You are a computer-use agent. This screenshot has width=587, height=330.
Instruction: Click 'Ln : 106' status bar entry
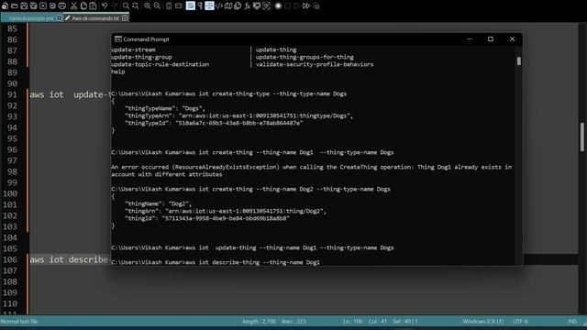(x=353, y=322)
